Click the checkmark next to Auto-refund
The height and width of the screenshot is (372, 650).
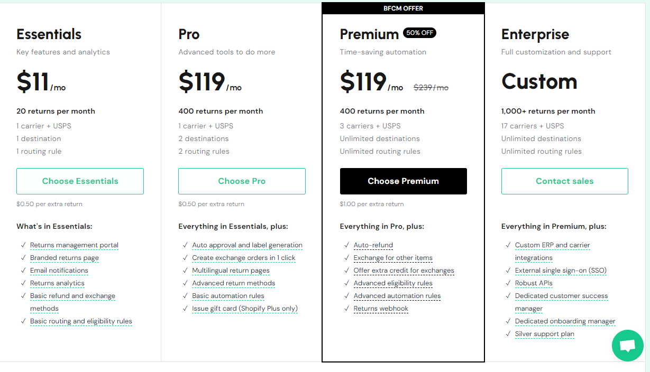click(x=347, y=245)
